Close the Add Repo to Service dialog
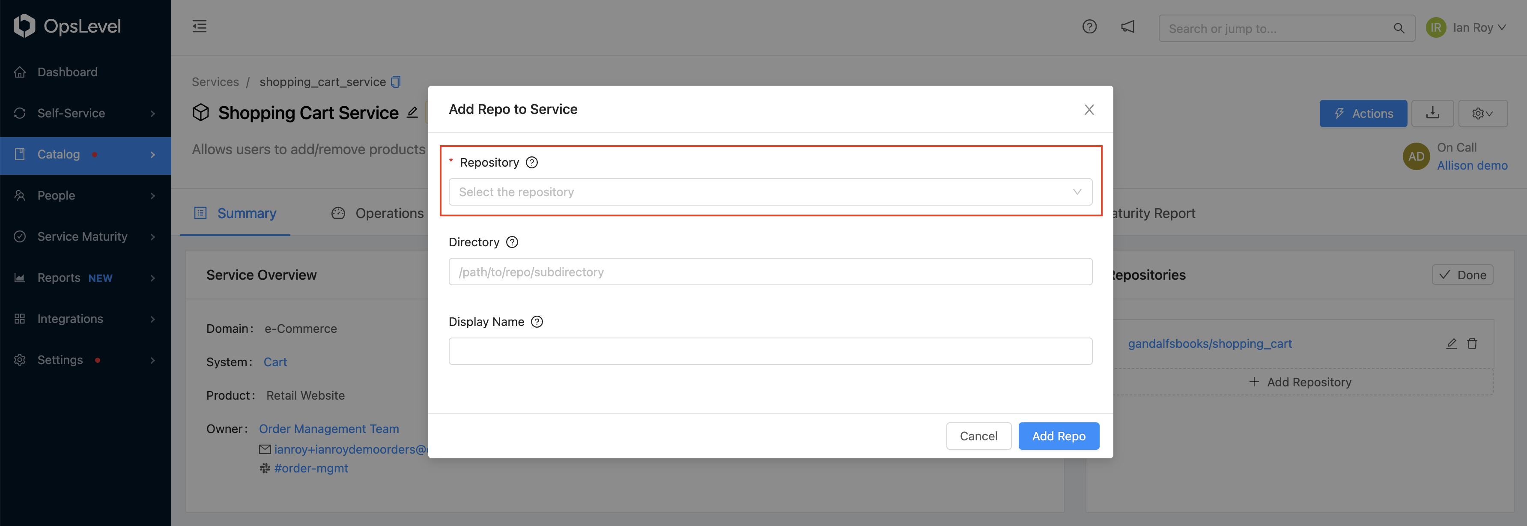1527x526 pixels. click(1089, 110)
